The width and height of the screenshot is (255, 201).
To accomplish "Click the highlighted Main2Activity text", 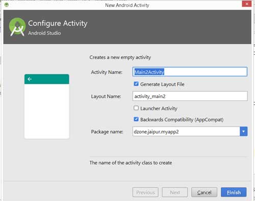I will pos(149,72).
